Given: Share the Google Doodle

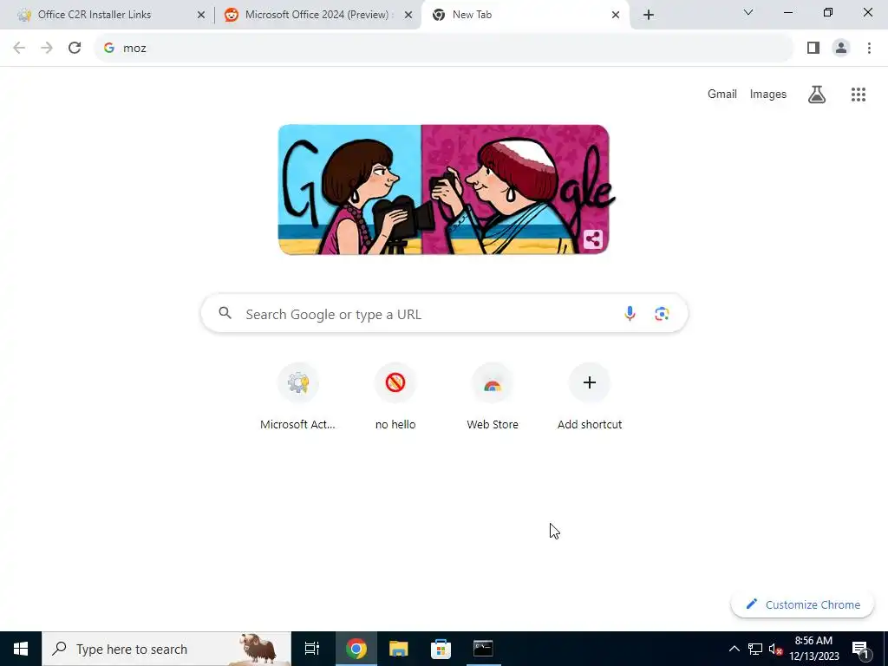Looking at the screenshot, I should [593, 239].
